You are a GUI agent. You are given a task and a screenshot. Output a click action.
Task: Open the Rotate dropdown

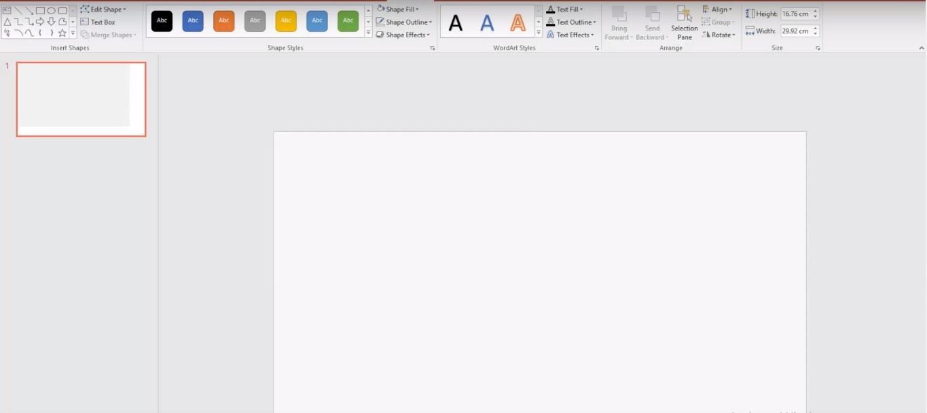click(719, 35)
